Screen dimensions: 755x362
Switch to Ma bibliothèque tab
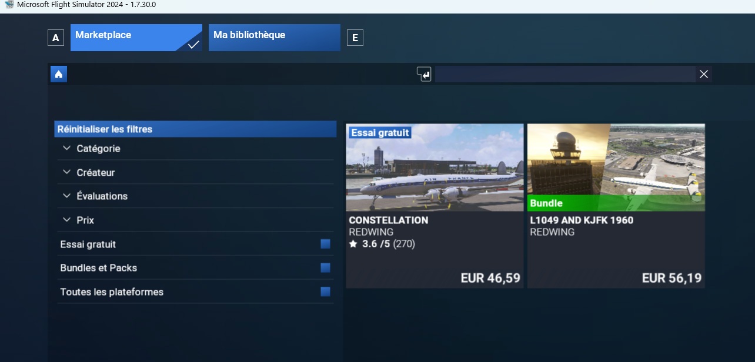(x=275, y=38)
